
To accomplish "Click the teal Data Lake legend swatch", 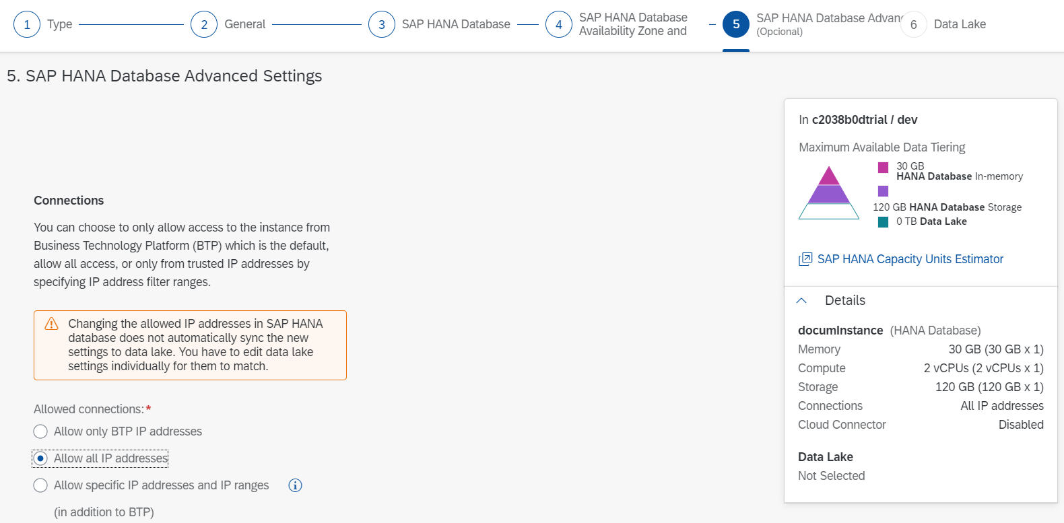I will (883, 222).
